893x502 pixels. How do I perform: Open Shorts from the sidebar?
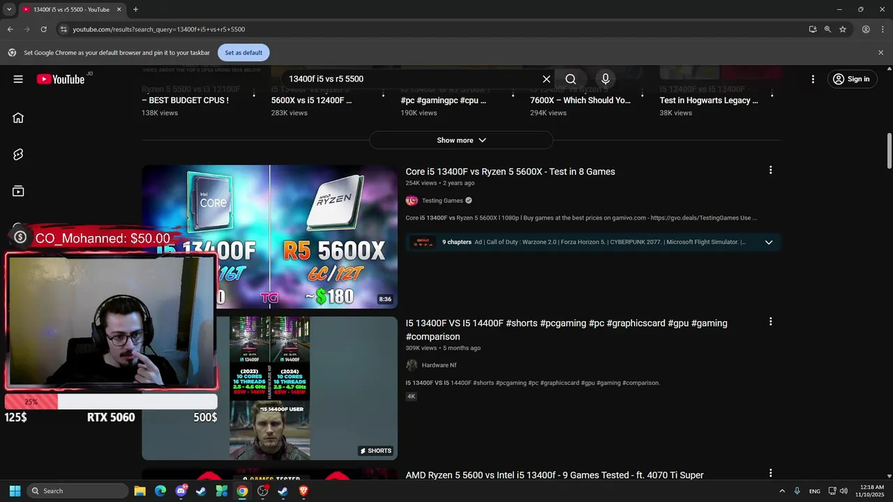18,155
